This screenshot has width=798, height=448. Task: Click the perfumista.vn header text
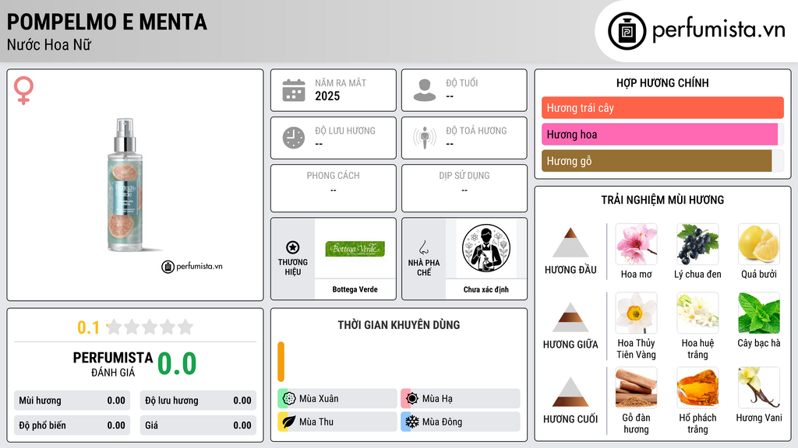[719, 30]
